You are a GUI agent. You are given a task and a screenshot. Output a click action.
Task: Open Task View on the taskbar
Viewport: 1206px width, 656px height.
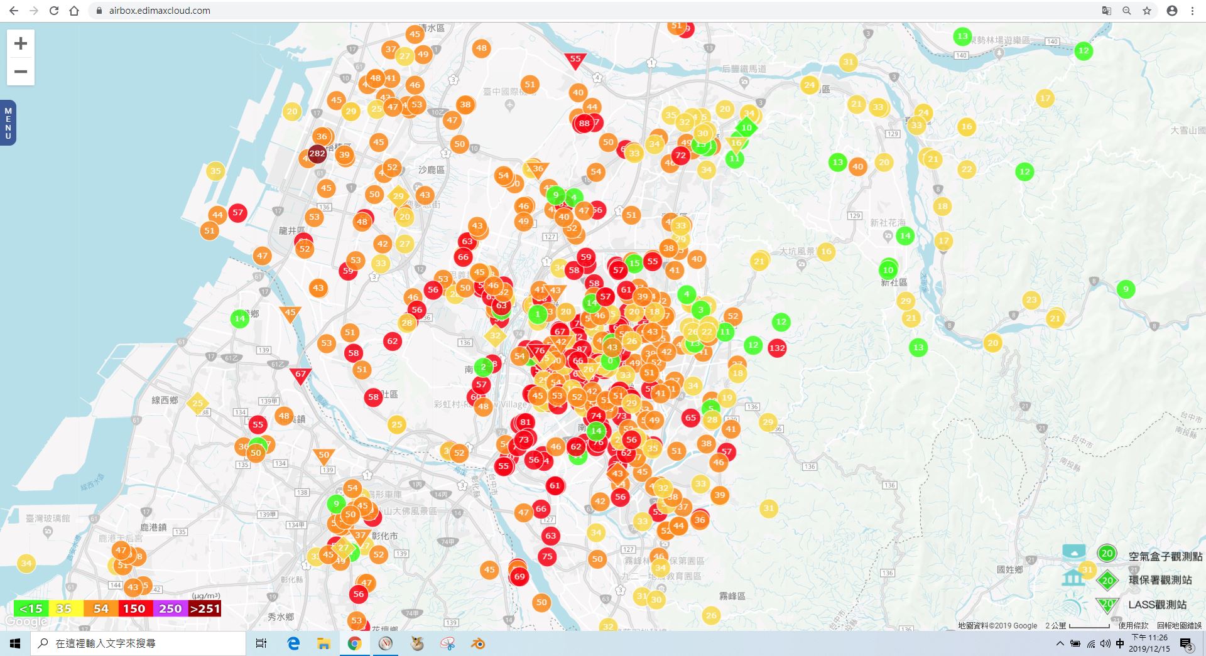[261, 643]
